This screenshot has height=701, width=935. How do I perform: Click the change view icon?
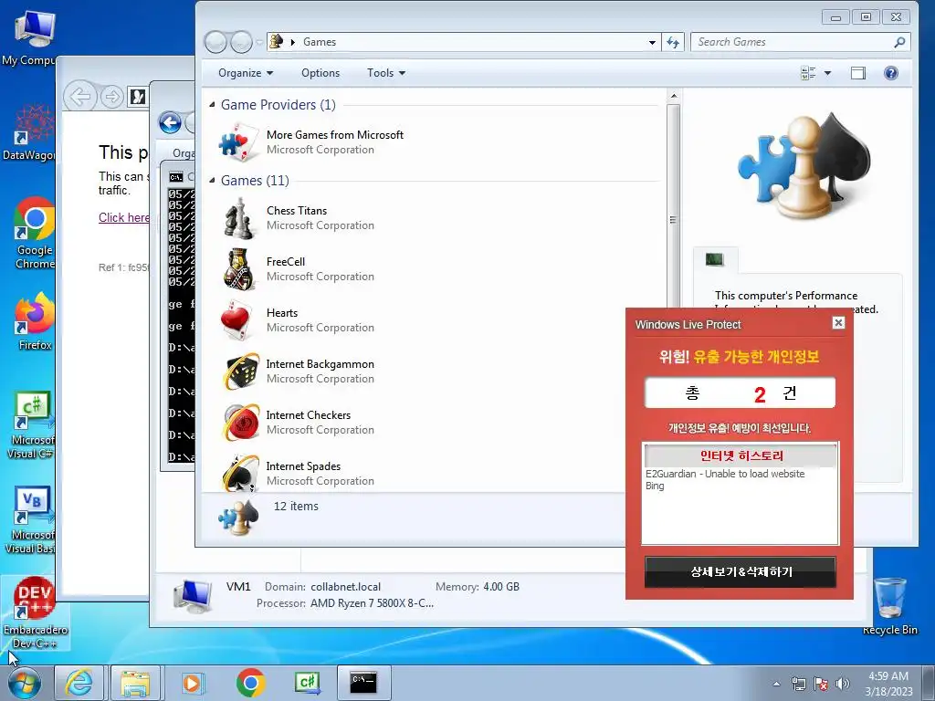pyautogui.click(x=808, y=73)
